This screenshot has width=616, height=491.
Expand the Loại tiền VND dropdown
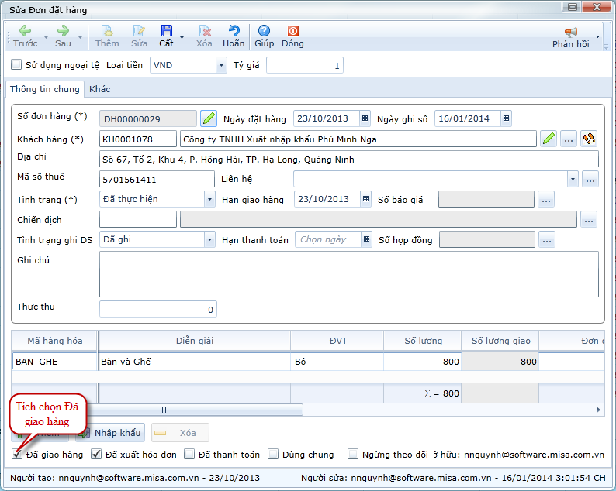pos(219,66)
